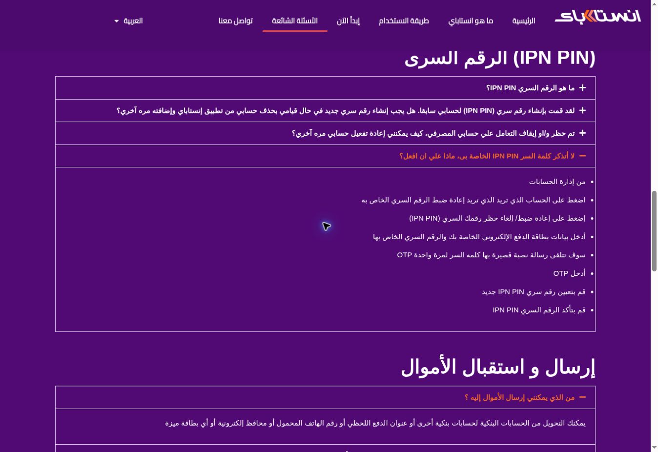Click the InstaPay logo in the header
Screen dimensions: 658x452
coord(597,17)
